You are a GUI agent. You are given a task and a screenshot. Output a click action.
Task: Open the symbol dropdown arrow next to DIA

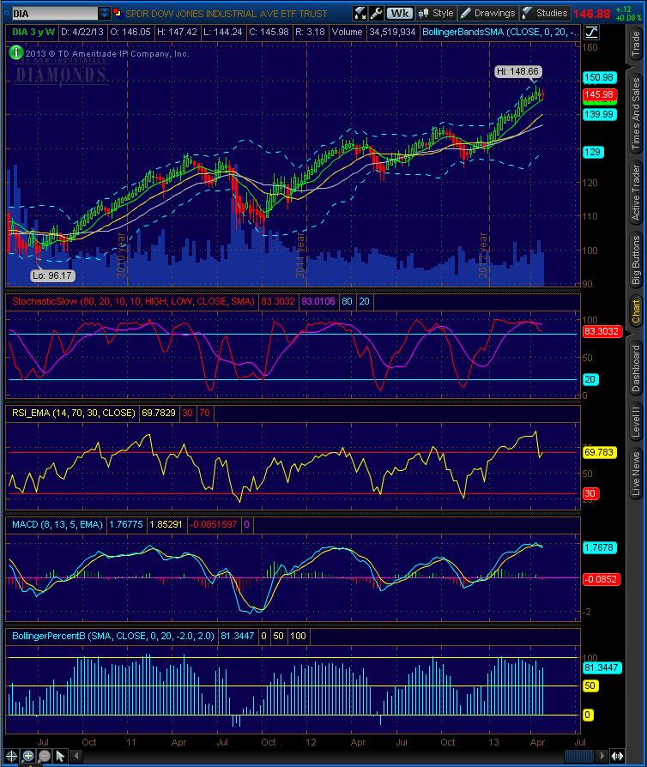pyautogui.click(x=104, y=13)
